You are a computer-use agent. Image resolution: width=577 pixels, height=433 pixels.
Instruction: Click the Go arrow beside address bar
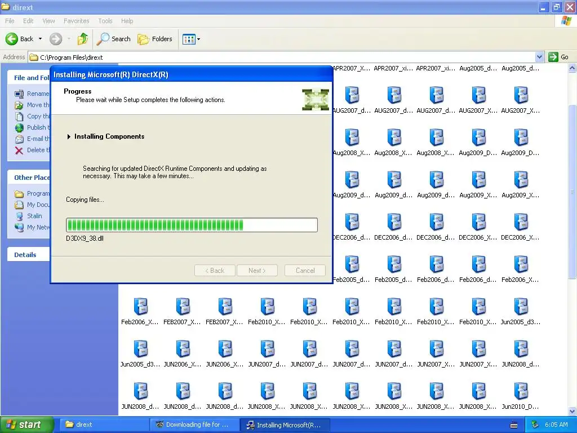(x=553, y=57)
